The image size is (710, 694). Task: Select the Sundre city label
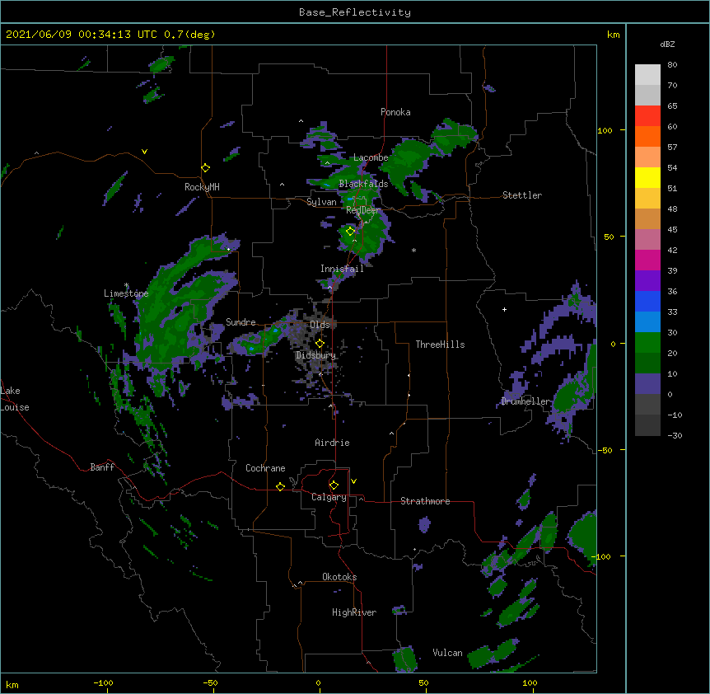(x=241, y=322)
